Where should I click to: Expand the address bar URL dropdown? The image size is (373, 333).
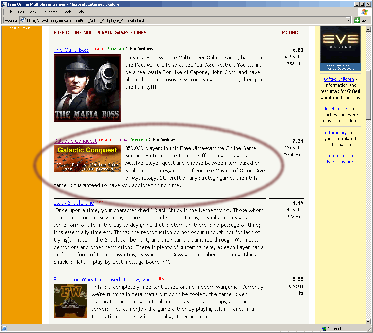(348, 20)
